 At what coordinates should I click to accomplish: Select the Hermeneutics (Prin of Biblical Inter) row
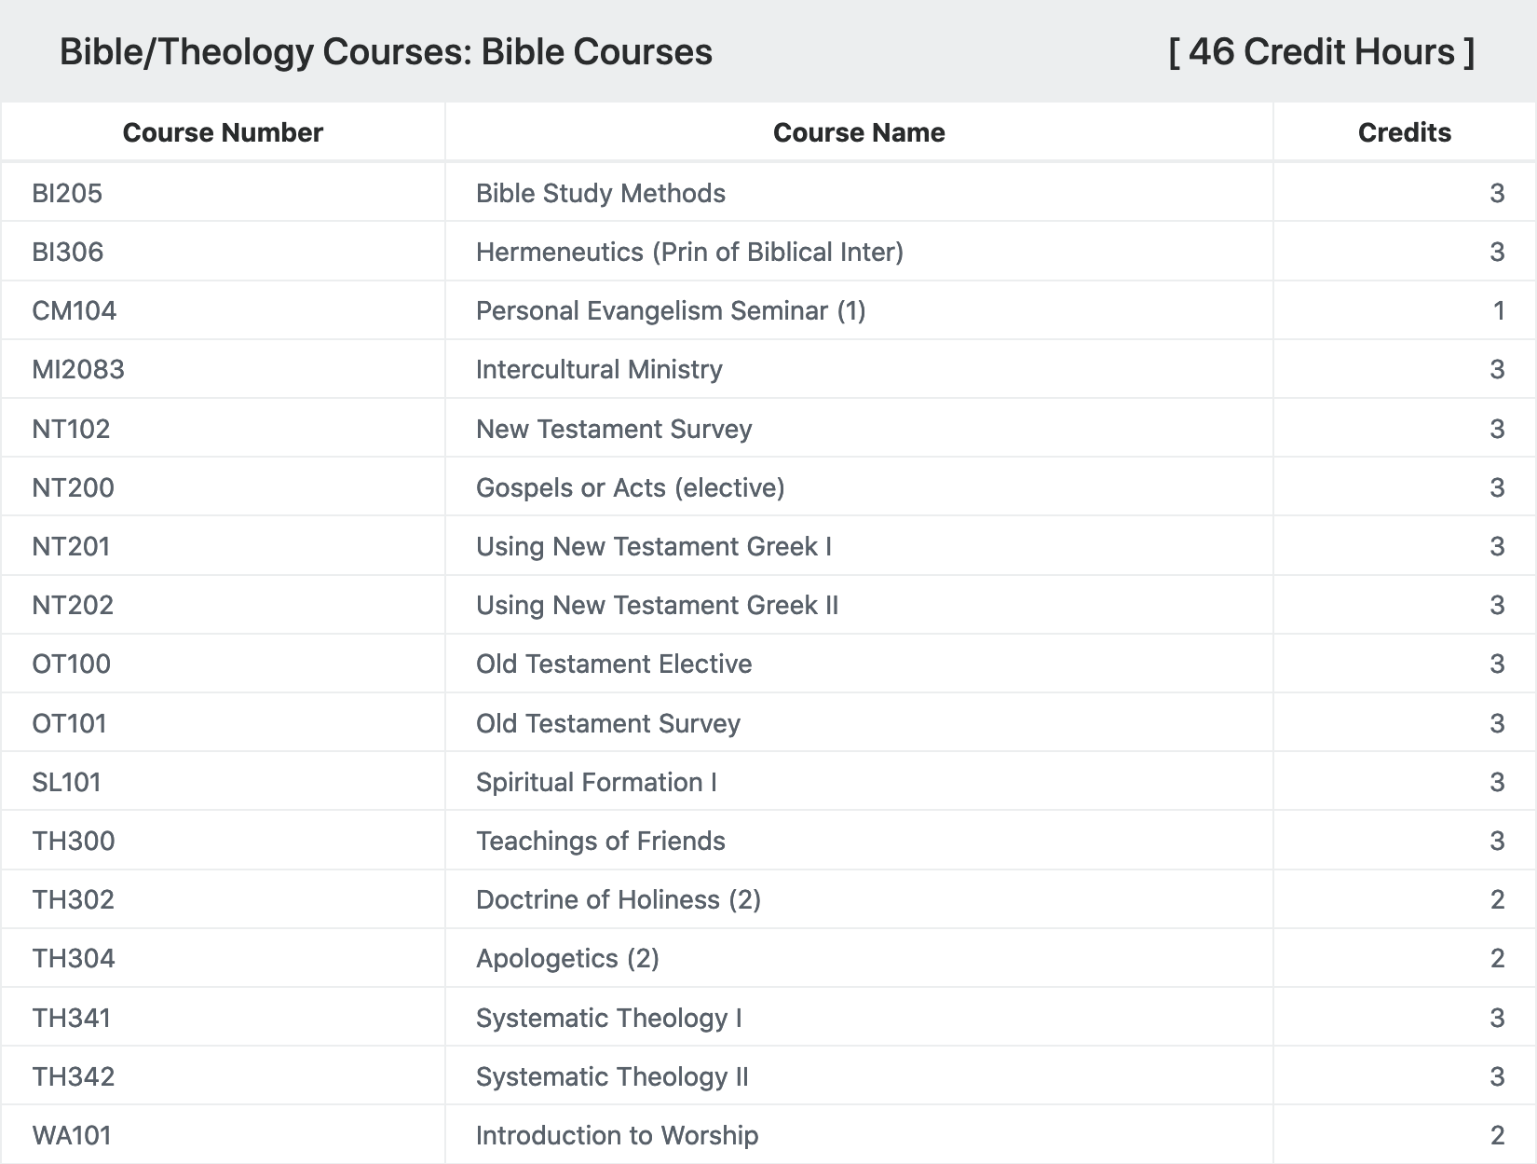coord(768,252)
